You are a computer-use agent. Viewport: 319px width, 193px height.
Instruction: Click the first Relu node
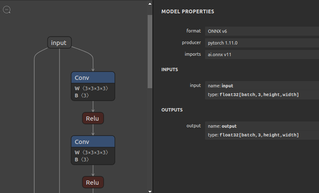click(x=93, y=118)
